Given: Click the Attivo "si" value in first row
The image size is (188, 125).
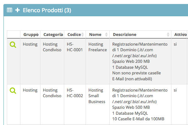Looking at the screenshot, I should click(x=175, y=44).
